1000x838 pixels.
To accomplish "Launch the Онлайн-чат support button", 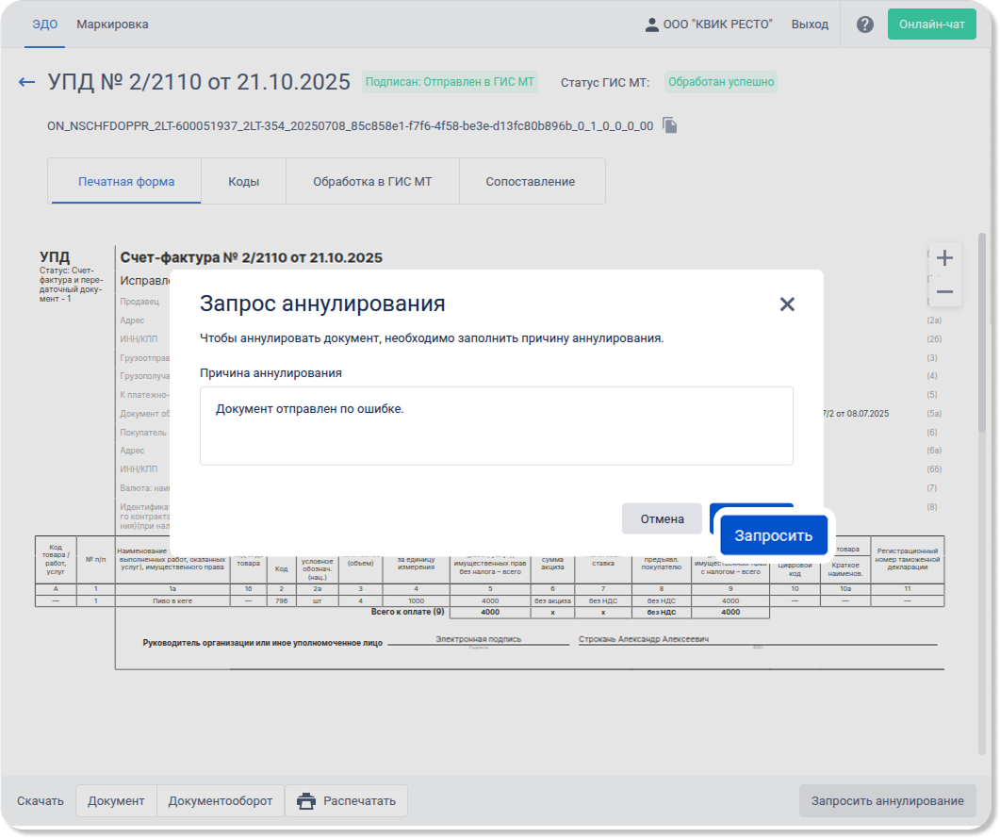I will pyautogui.click(x=931, y=25).
